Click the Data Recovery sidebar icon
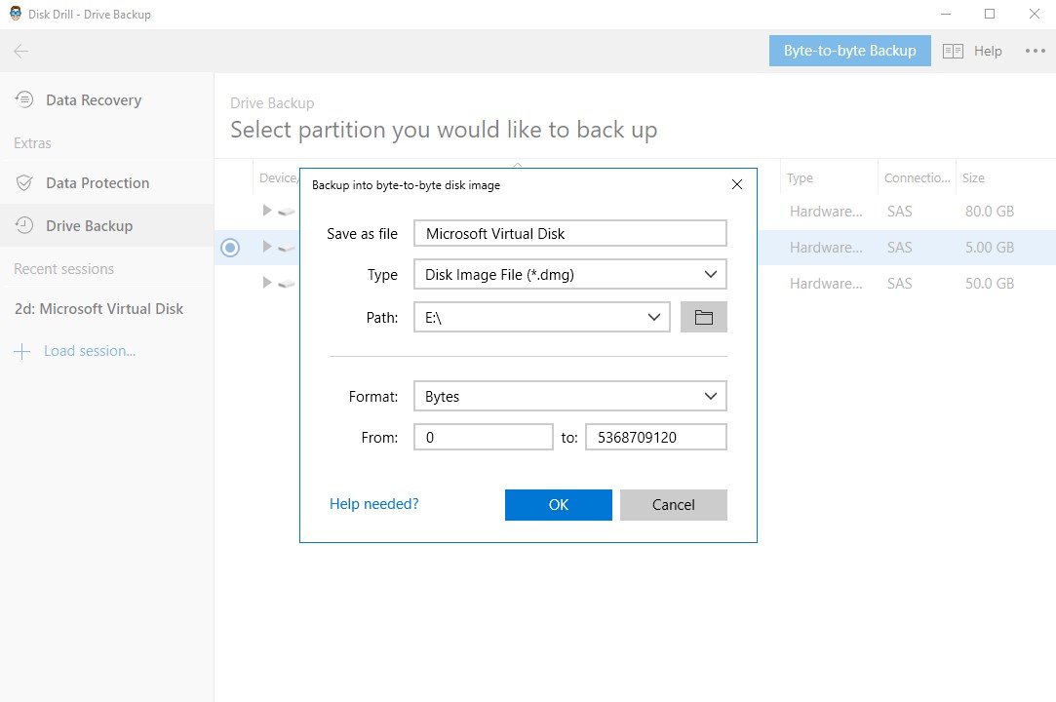This screenshot has width=1056, height=702. point(24,99)
